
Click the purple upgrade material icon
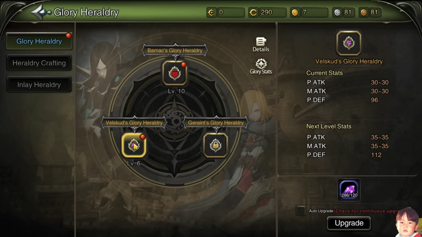(349, 190)
